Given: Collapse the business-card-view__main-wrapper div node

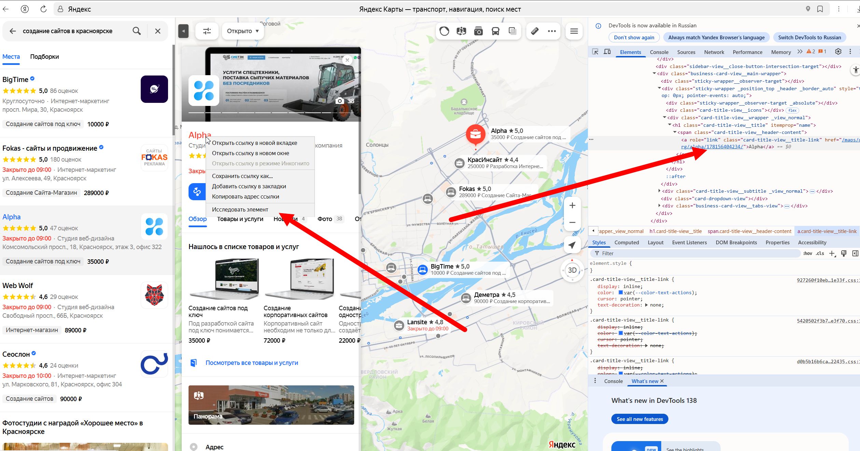Looking at the screenshot, I should [x=654, y=73].
